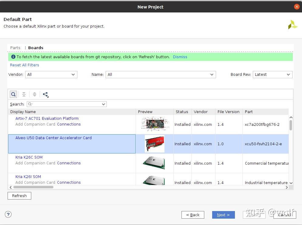The width and height of the screenshot is (302, 225).
Task: Select the Boards tab
Action: coord(36,48)
